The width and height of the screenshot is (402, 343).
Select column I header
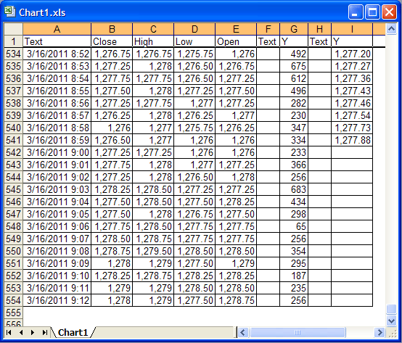pos(352,29)
